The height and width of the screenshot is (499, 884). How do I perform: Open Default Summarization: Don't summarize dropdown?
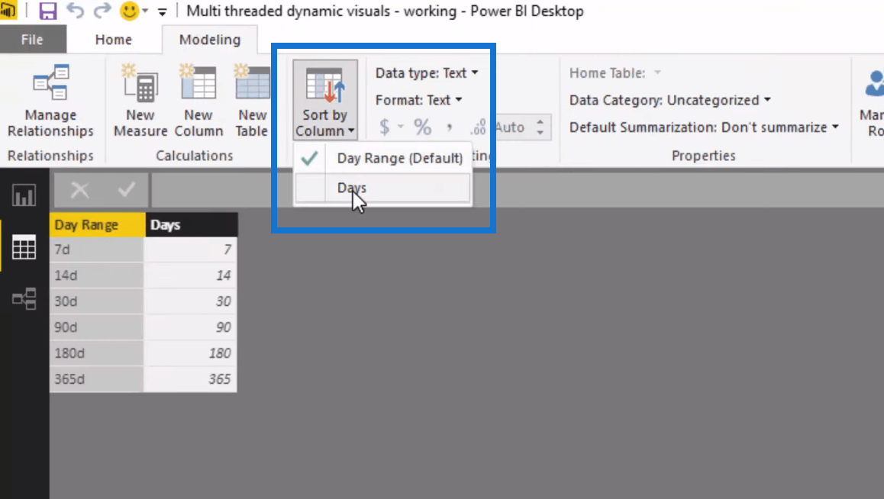click(704, 127)
